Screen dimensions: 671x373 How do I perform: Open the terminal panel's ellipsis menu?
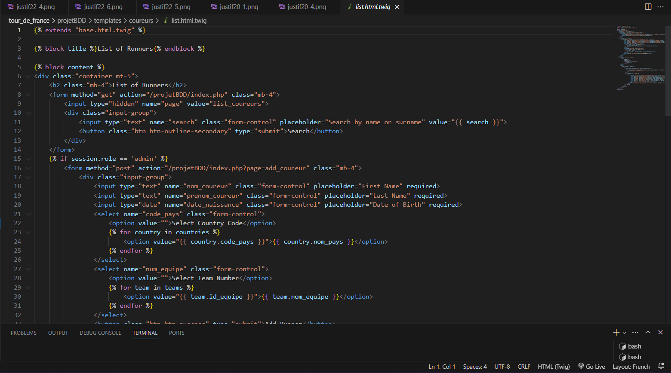click(635, 332)
